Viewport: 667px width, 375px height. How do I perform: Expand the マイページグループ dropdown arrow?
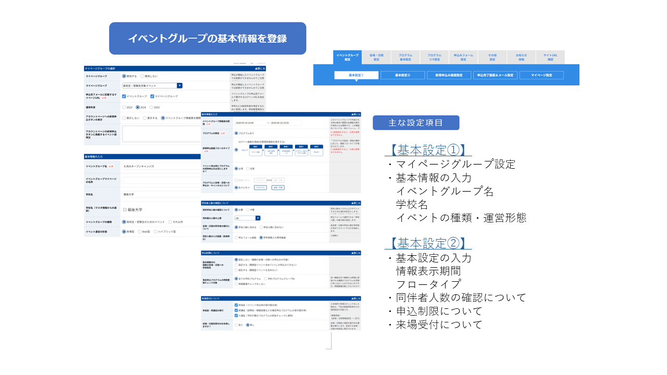tap(180, 86)
